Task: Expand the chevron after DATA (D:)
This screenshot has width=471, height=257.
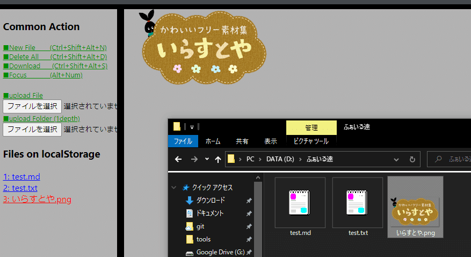Action: pos(300,159)
